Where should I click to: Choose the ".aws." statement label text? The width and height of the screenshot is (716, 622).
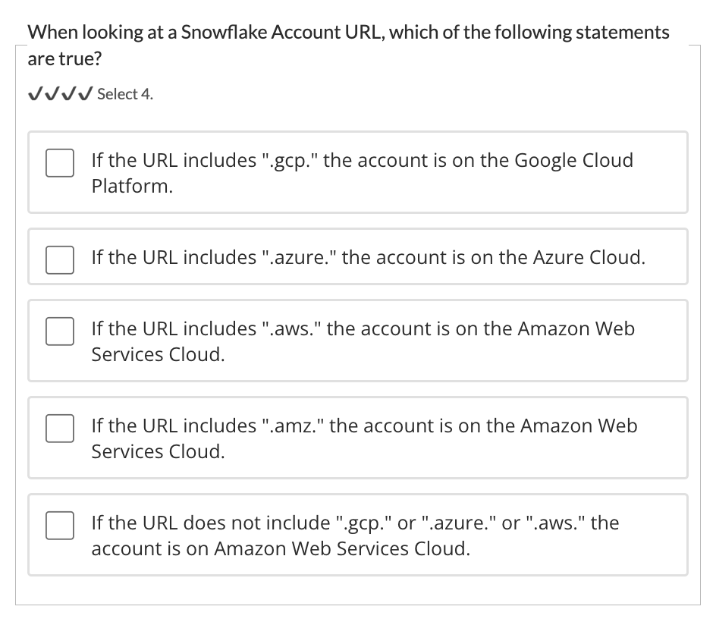click(363, 341)
